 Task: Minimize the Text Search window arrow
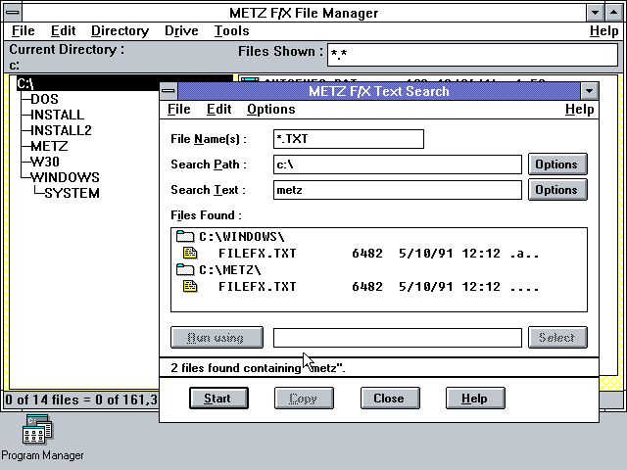coord(590,91)
